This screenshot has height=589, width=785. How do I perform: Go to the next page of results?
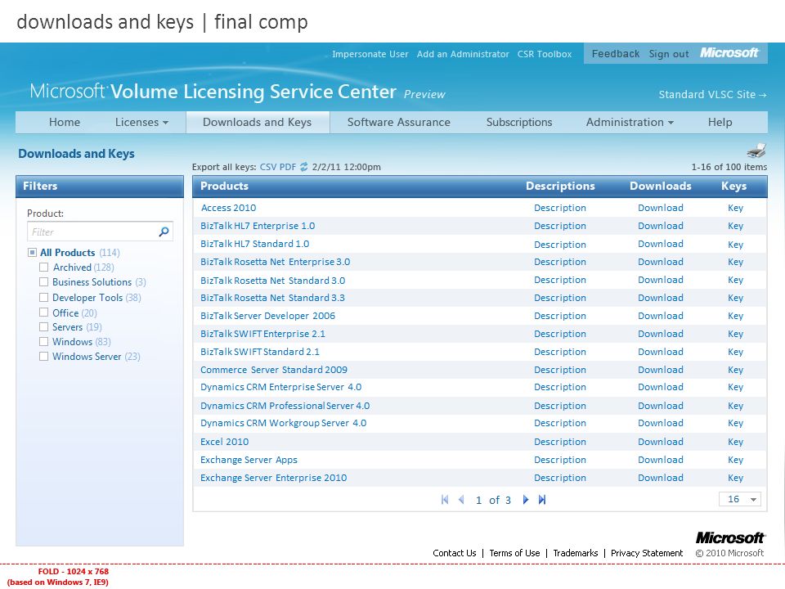coord(526,500)
